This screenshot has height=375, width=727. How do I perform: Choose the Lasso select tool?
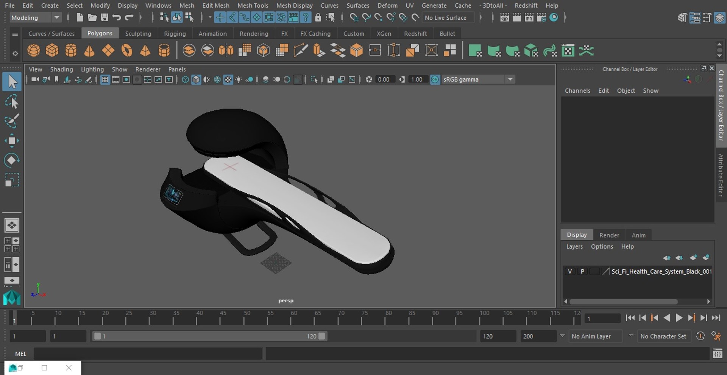coord(12,102)
